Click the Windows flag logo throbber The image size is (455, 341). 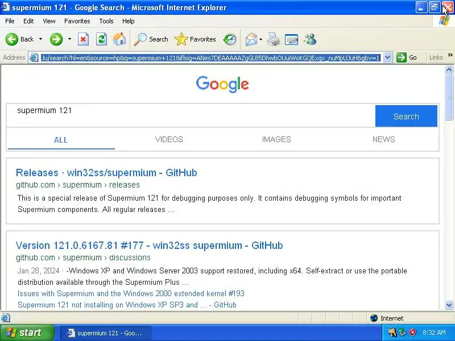(444, 21)
